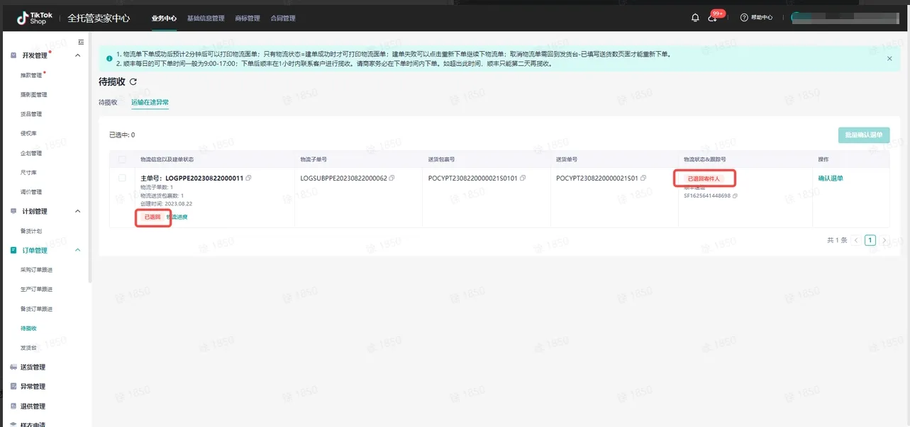This screenshot has width=910, height=427.
Task: Open the download center cloud icon
Action: [x=713, y=18]
